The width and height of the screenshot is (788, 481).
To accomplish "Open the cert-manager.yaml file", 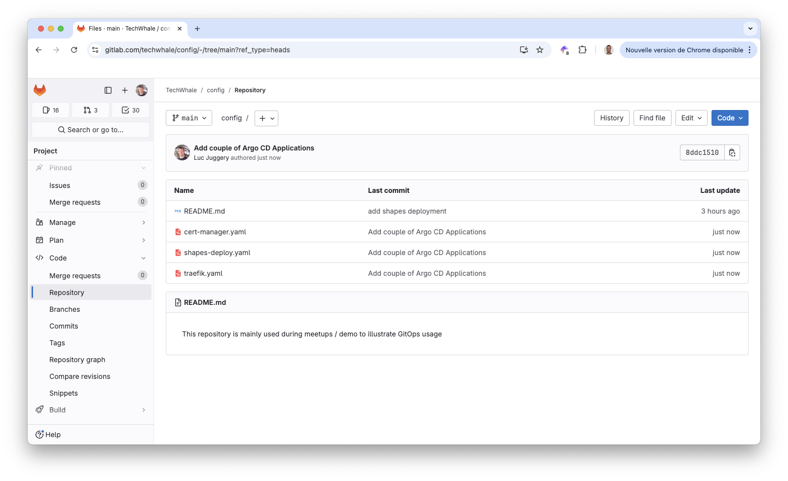I will 215,232.
